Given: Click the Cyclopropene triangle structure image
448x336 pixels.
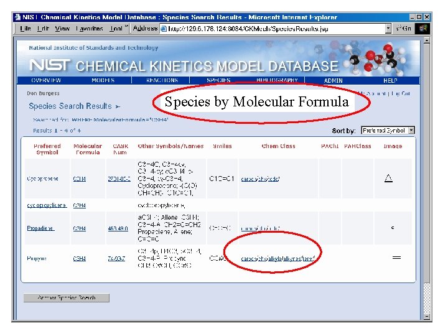Looking at the screenshot, I should tap(388, 179).
